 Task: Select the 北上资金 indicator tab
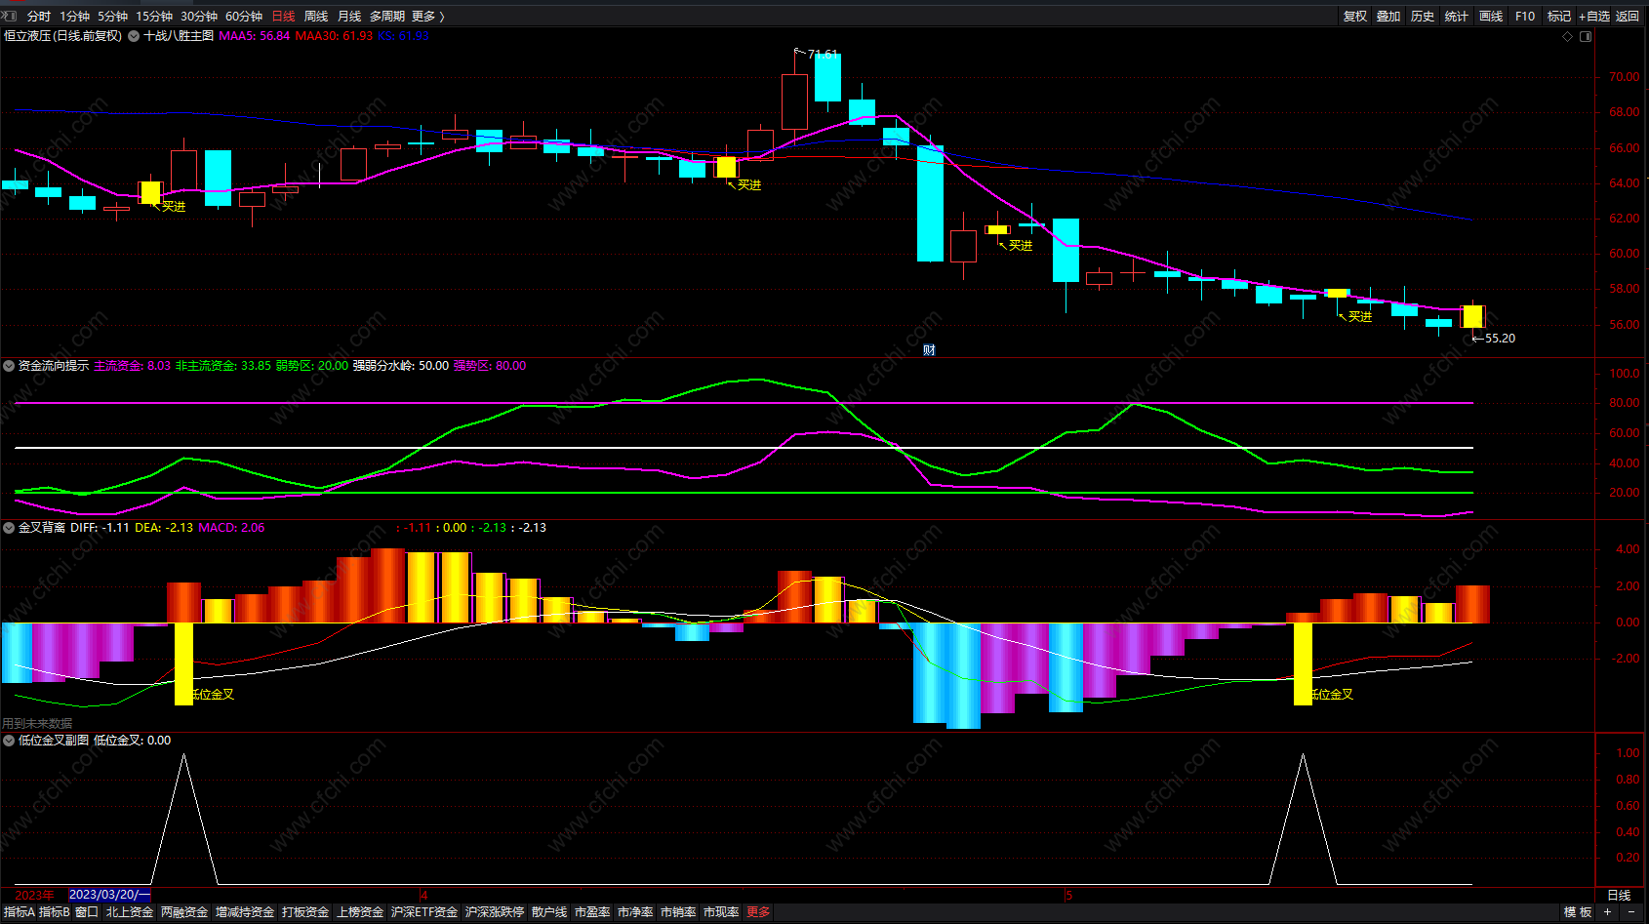click(130, 911)
